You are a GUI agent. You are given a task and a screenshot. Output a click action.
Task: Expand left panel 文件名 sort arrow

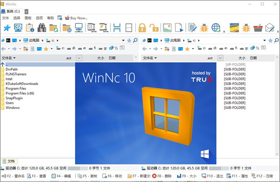coord(14,58)
